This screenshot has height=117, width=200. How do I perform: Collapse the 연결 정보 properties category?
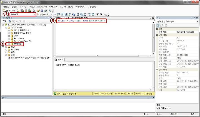tap(157, 35)
